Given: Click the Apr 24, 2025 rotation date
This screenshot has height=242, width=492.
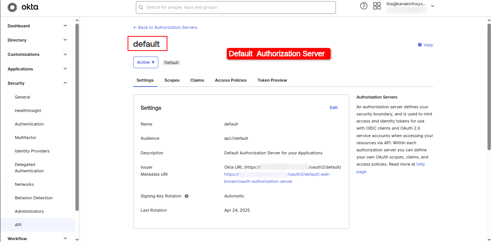Looking at the screenshot, I should [x=237, y=210].
